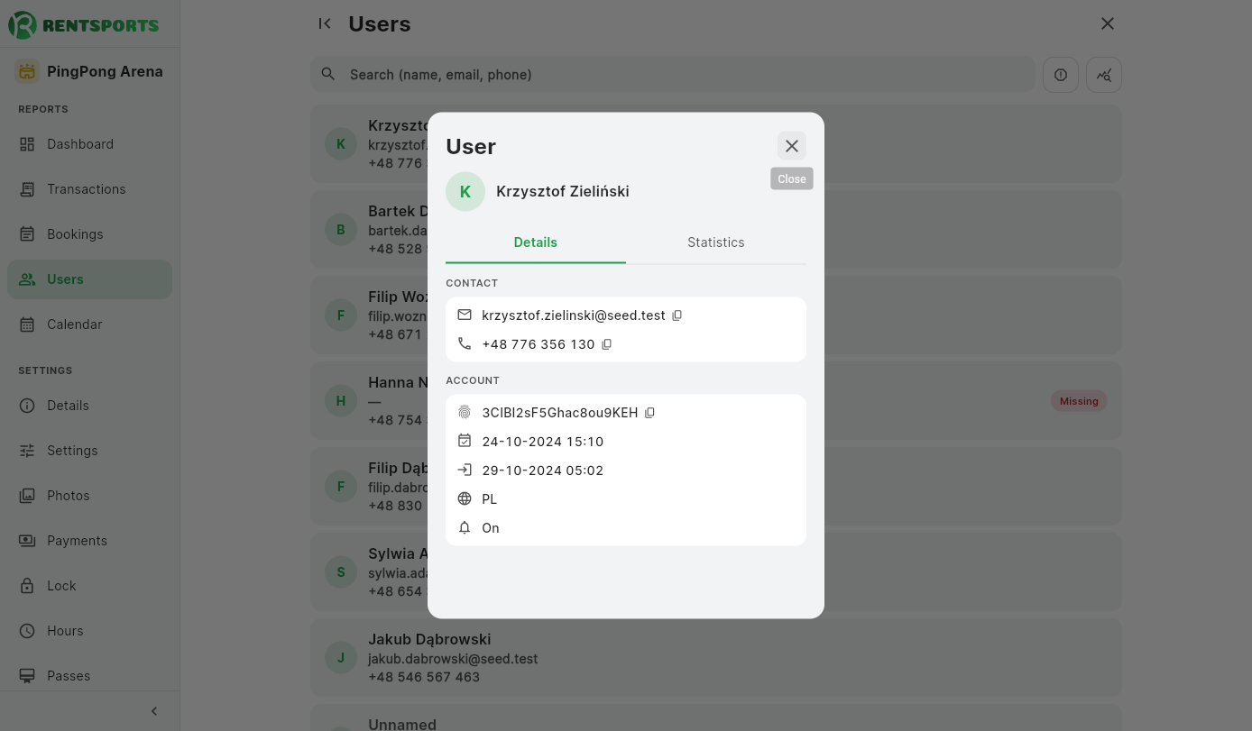Open the Lock settings page
This screenshot has width=1252, height=731.
click(x=89, y=586)
